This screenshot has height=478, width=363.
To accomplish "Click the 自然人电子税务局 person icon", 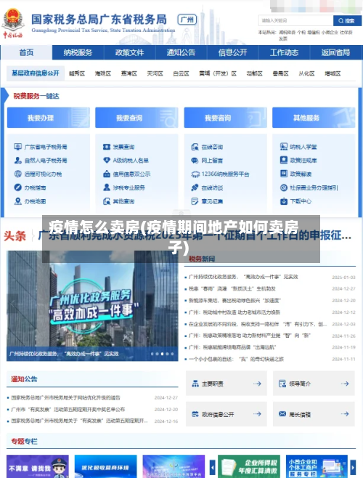I will coord(17,161).
